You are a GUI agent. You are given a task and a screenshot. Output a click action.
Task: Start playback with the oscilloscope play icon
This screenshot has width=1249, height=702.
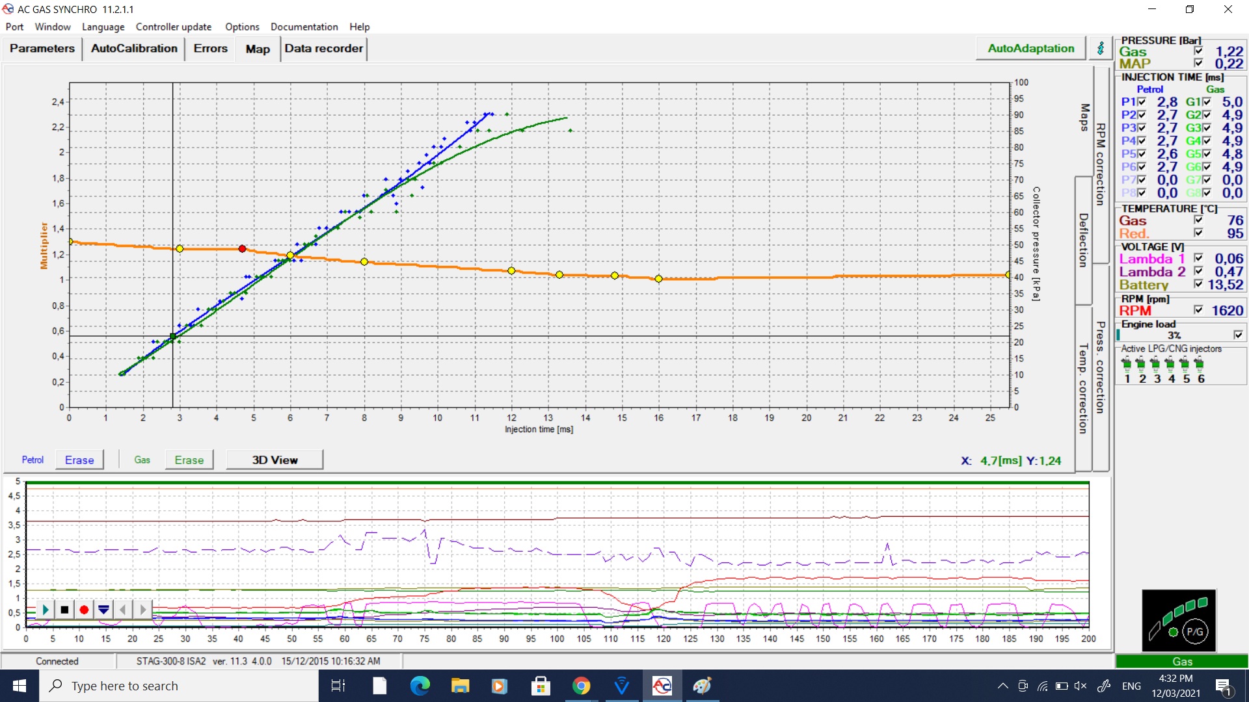point(46,610)
